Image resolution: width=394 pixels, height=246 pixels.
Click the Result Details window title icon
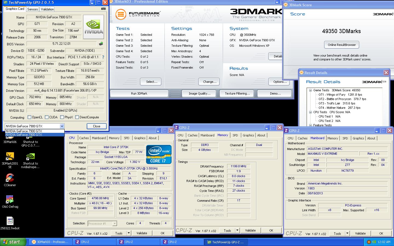(301, 72)
